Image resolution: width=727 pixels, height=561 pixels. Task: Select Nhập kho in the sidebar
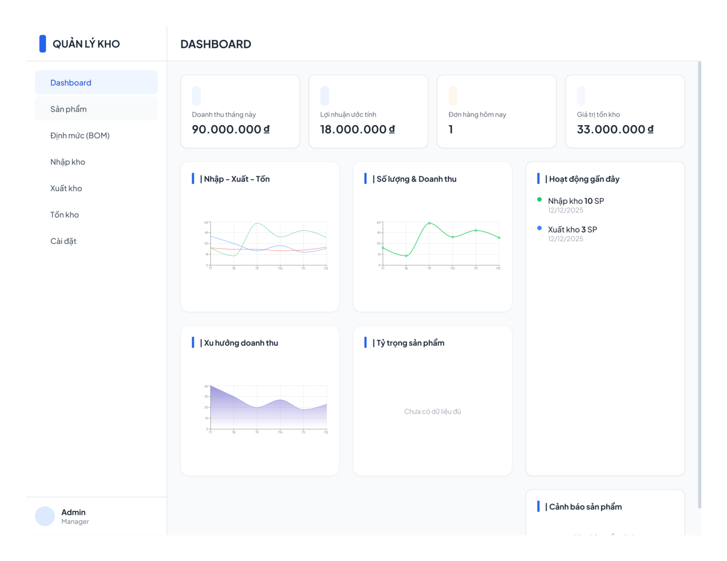(96, 162)
